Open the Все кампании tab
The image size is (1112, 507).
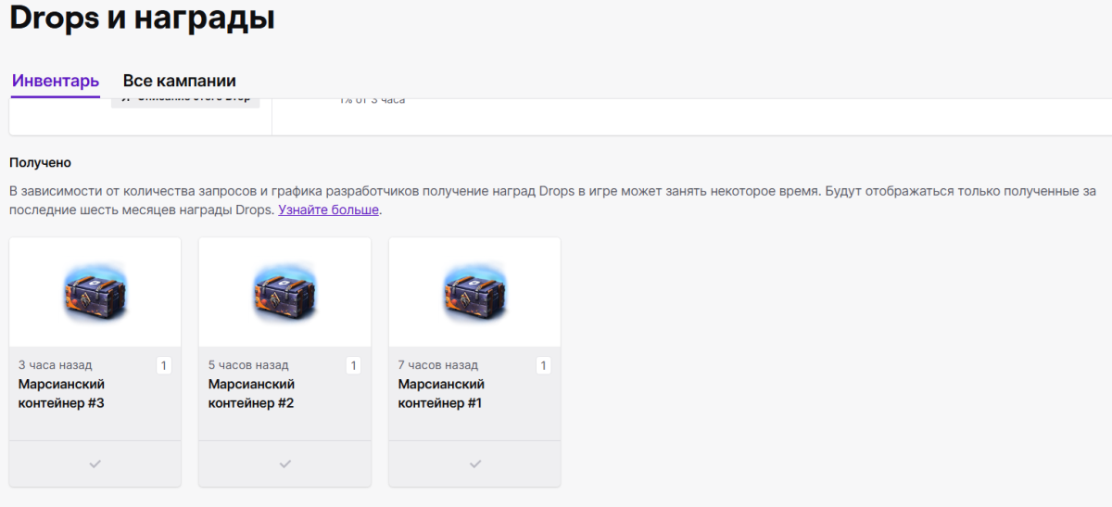179,81
